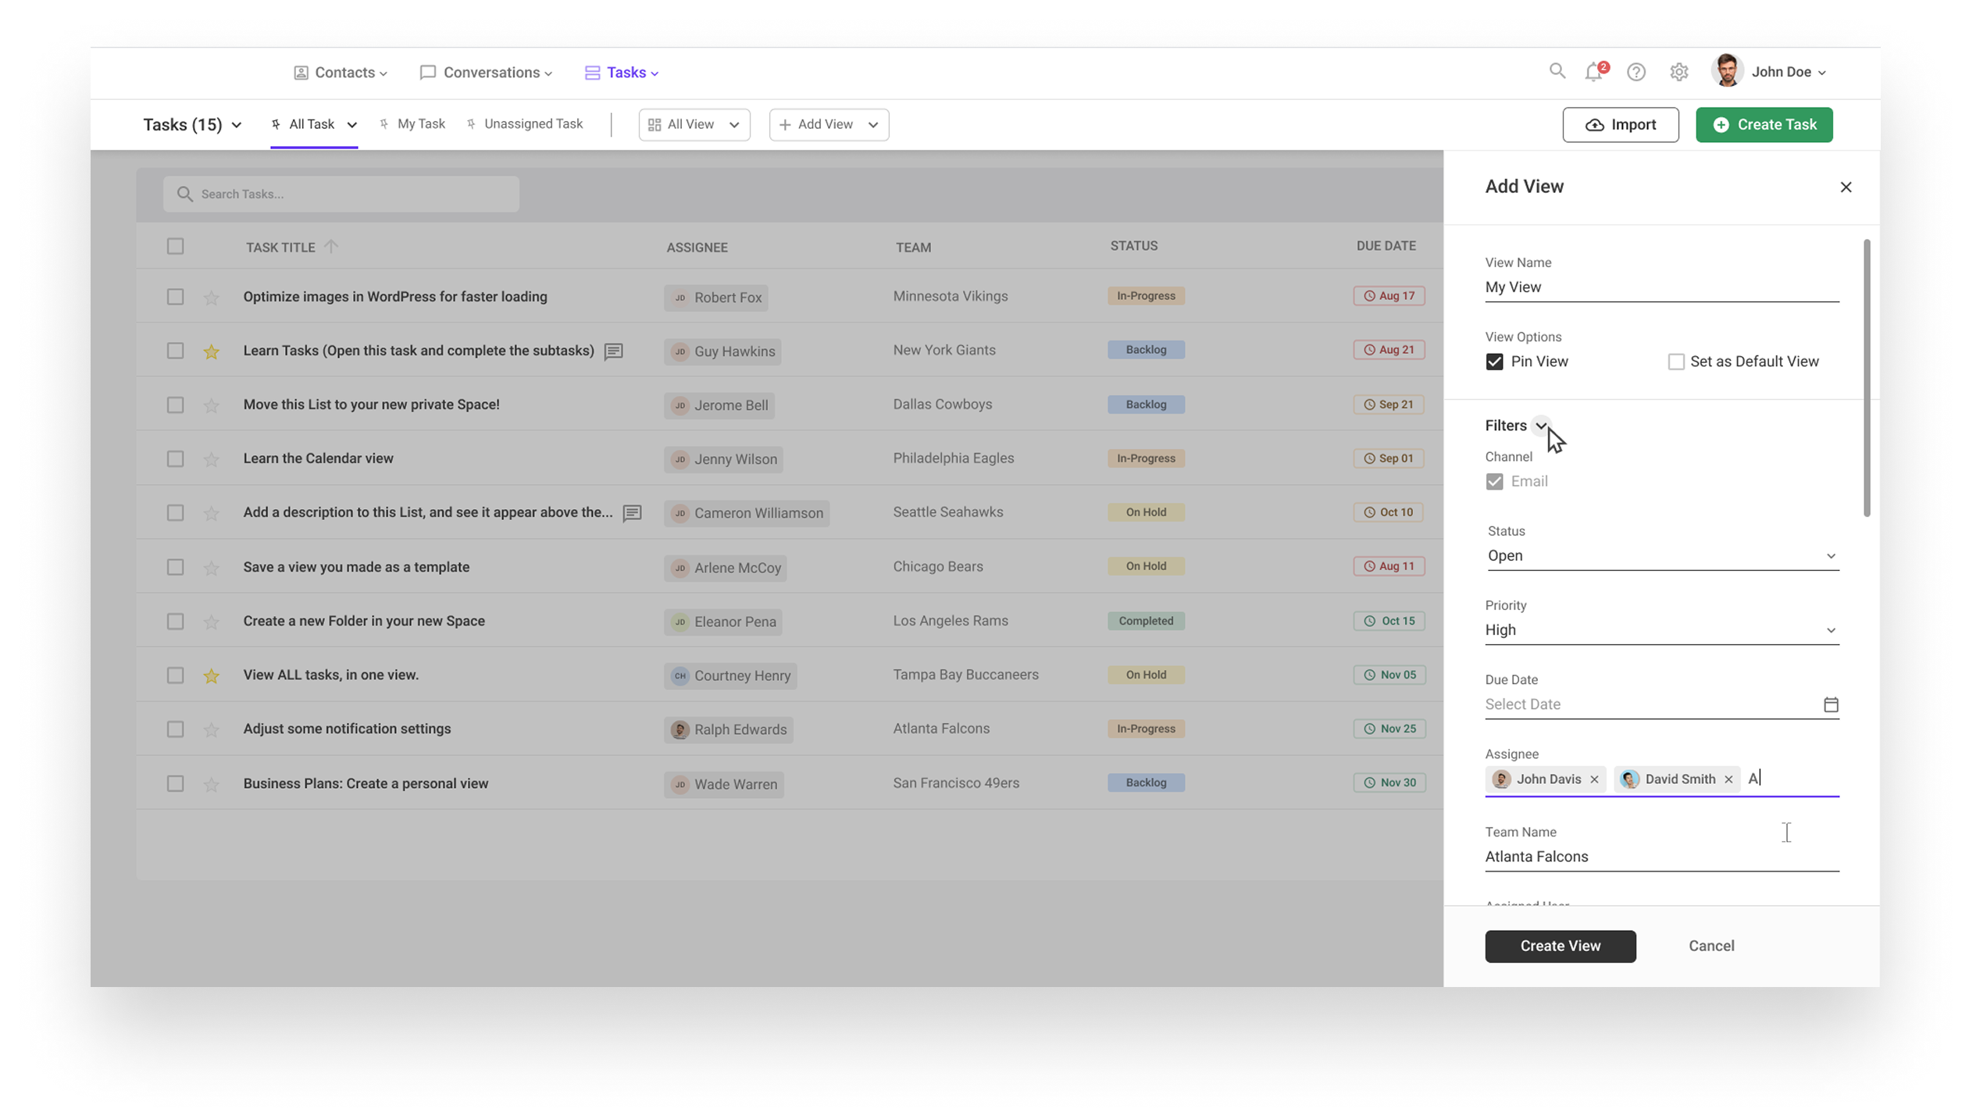Screen dimensions: 1969x1119
Task: Enable Set as Default View checkbox
Action: tap(1675, 362)
